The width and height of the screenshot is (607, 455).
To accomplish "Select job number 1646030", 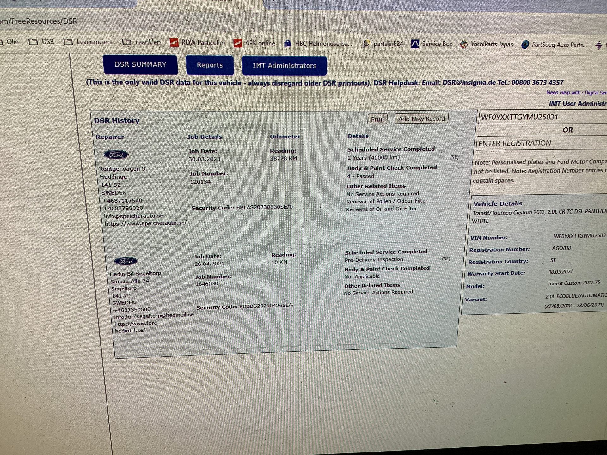I will pyautogui.click(x=207, y=283).
